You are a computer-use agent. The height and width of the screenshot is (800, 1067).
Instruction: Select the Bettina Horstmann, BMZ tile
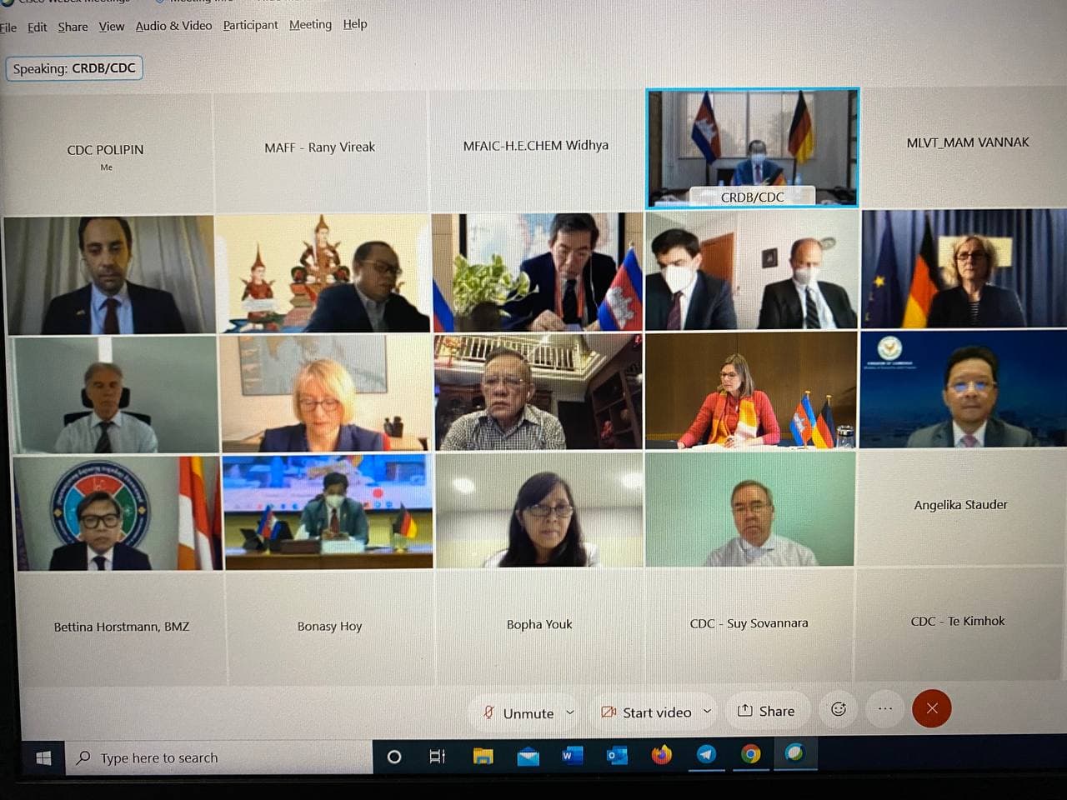122,627
